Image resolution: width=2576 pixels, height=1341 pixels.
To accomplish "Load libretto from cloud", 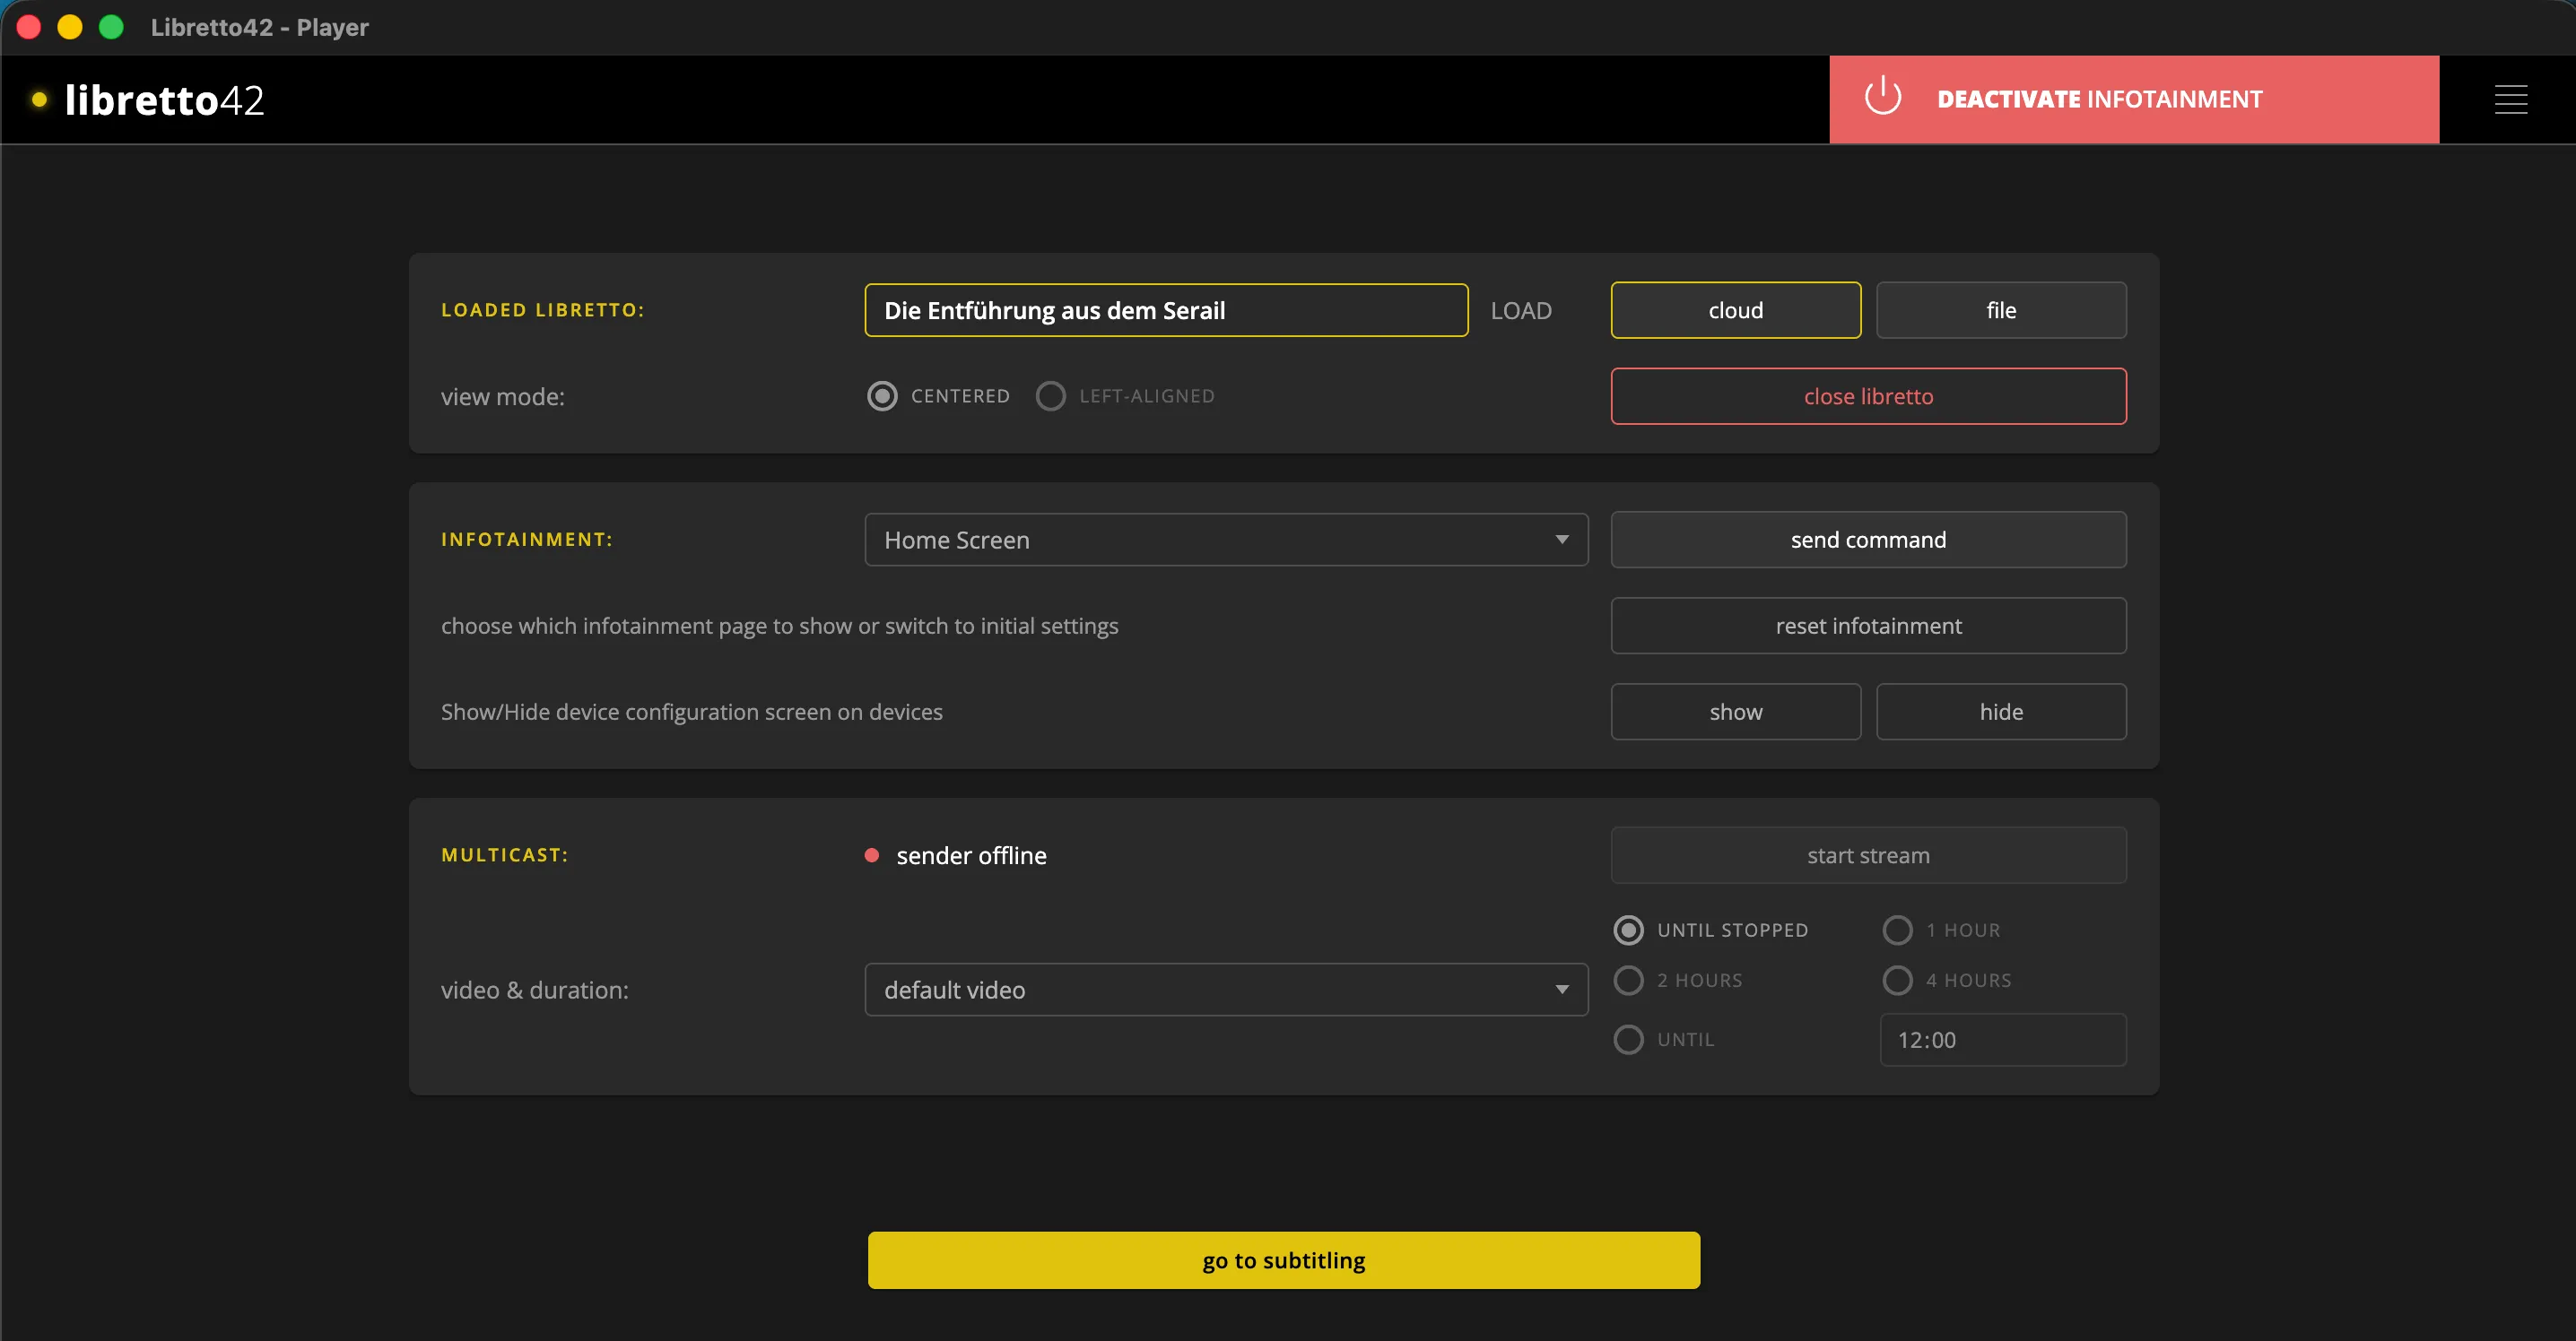I will tap(1735, 310).
